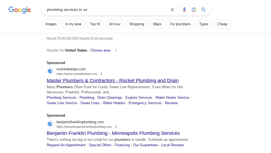Click the Sewer Lines sitelink
The height and width of the screenshot is (153, 271).
(x=90, y=103)
